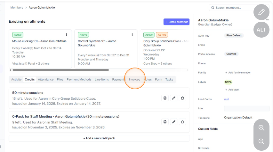Open the Payments tab
The width and height of the screenshot is (273, 152).
(x=119, y=79)
